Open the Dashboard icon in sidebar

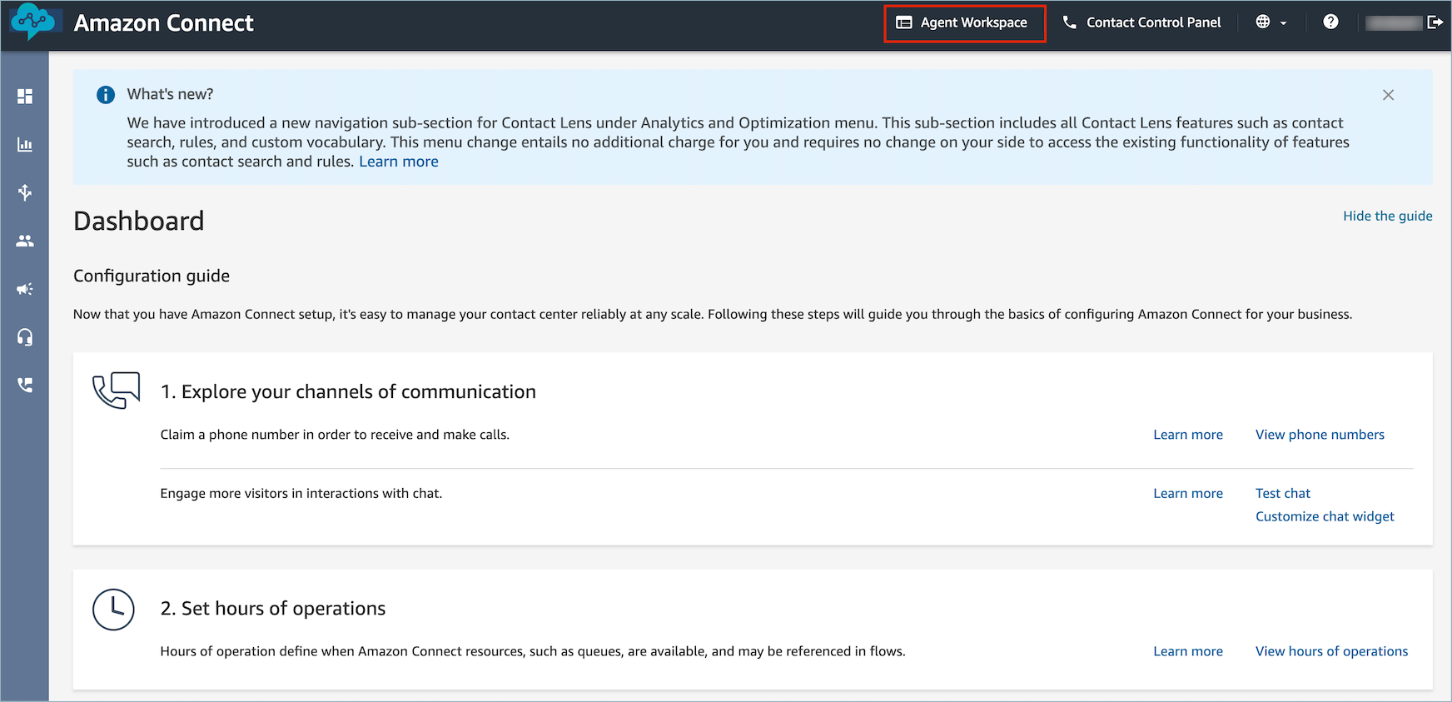point(25,97)
